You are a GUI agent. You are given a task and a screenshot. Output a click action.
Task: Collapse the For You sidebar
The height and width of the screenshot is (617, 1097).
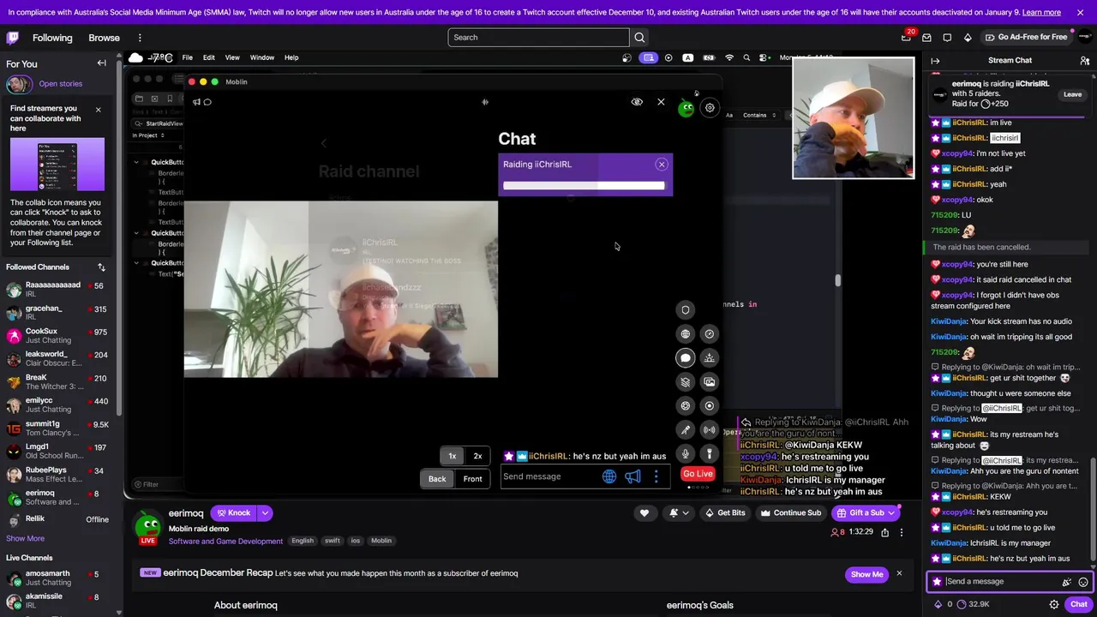click(x=101, y=63)
